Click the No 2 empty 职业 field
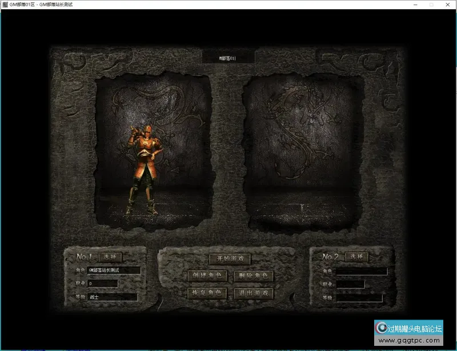Image resolution: width=457 pixels, height=351 pixels. click(351, 285)
